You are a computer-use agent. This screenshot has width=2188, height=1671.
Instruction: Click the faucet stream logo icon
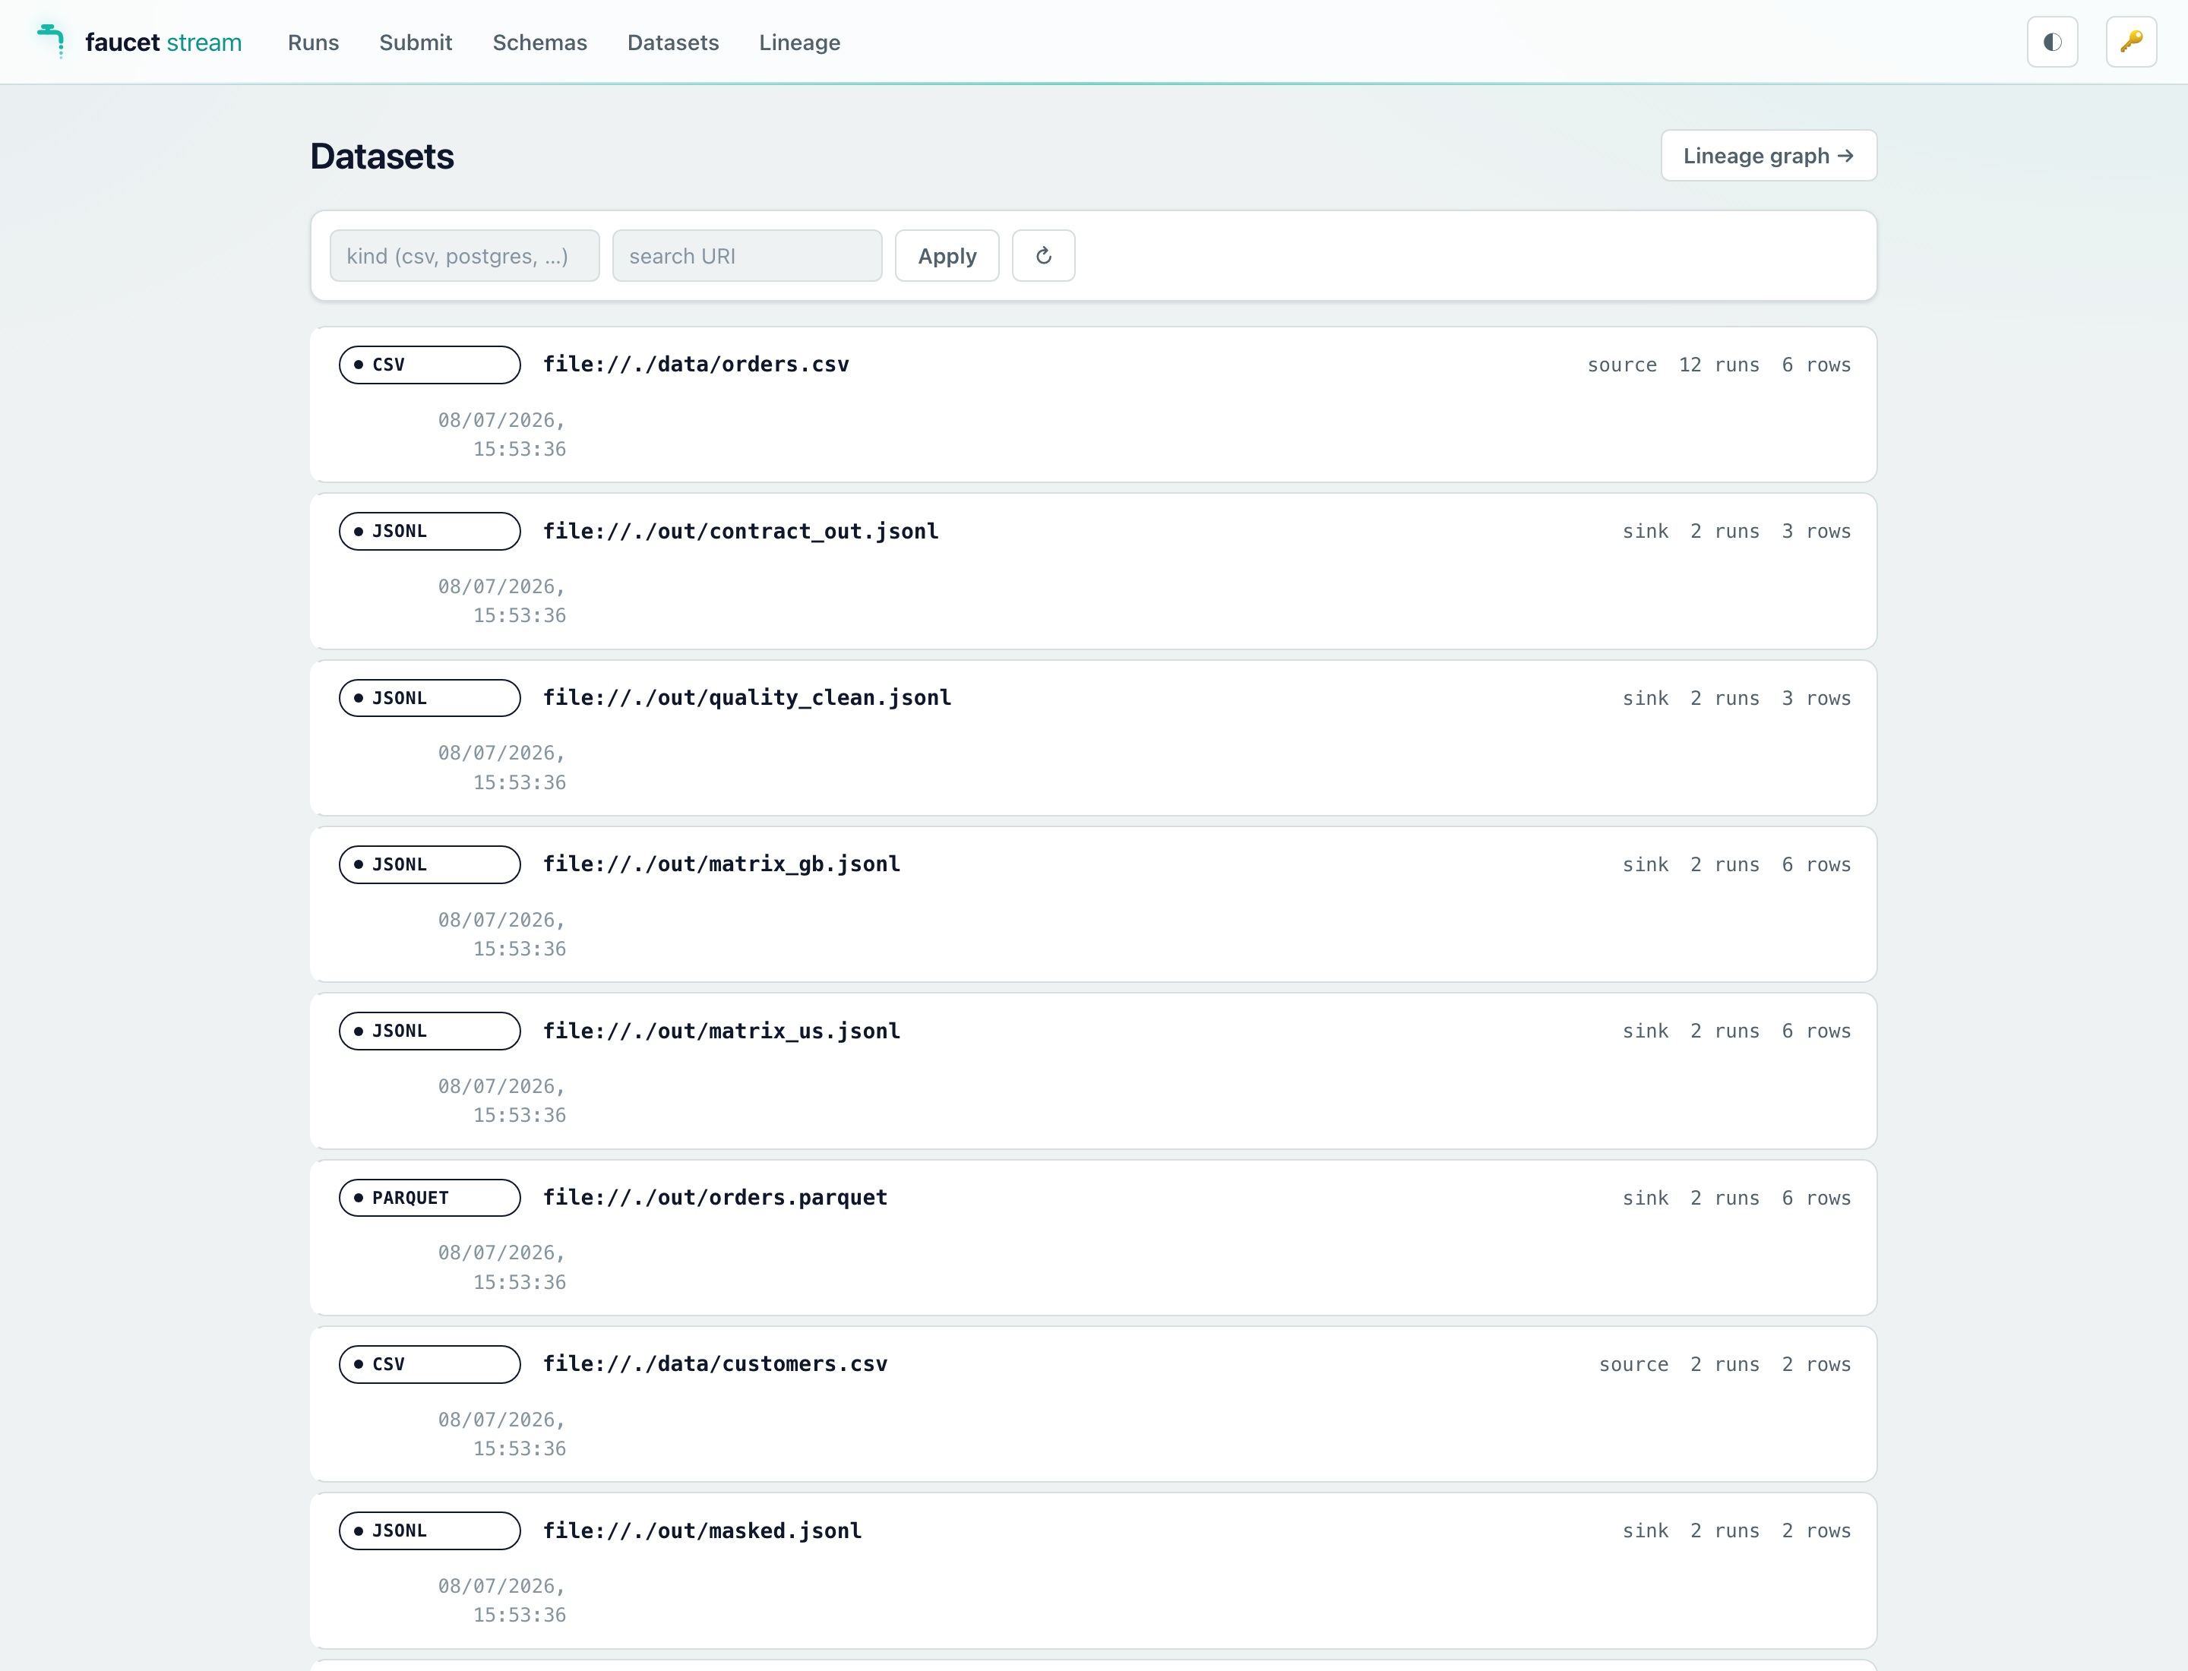pyautogui.click(x=51, y=41)
